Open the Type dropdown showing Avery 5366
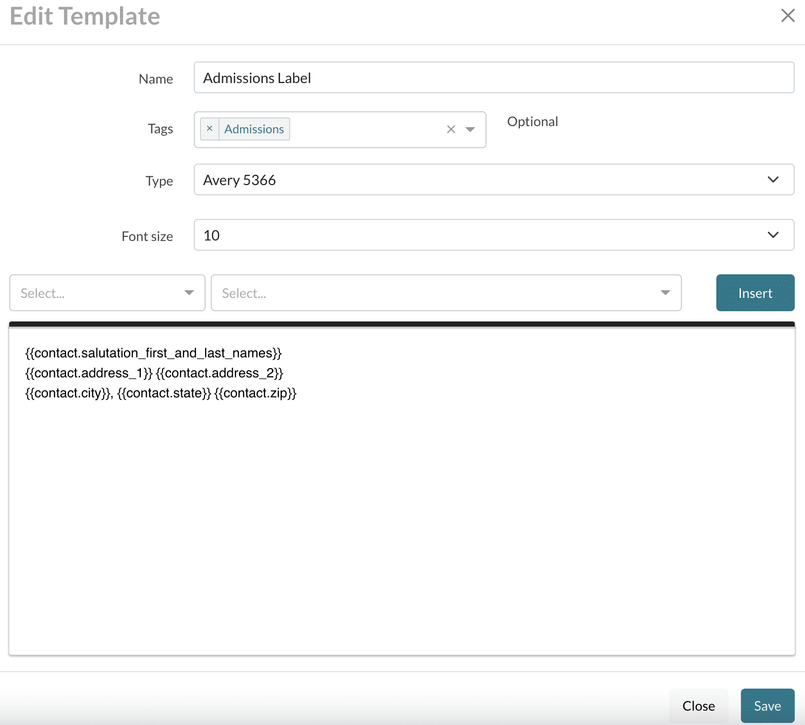The image size is (805, 725). (x=493, y=179)
